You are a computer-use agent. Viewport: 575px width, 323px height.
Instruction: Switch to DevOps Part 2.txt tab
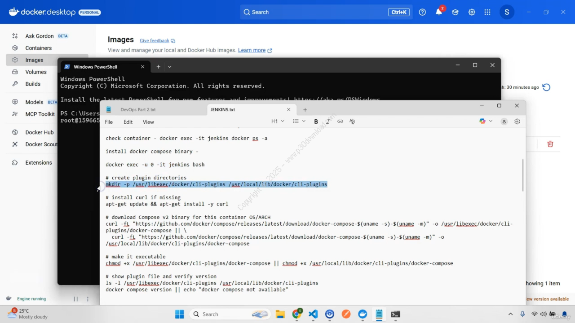138,109
